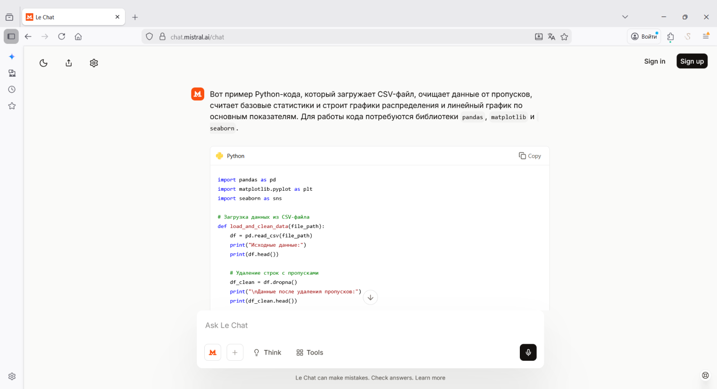The height and width of the screenshot is (389, 717).
Task: Click the share chat icon
Action: coord(69,63)
